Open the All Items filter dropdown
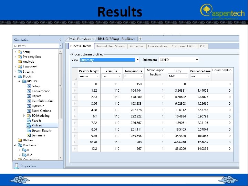 pyautogui.click(x=61, y=46)
